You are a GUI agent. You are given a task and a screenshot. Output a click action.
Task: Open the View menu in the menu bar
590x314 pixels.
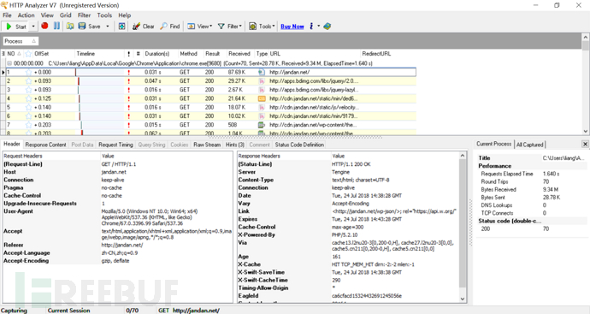pos(47,15)
